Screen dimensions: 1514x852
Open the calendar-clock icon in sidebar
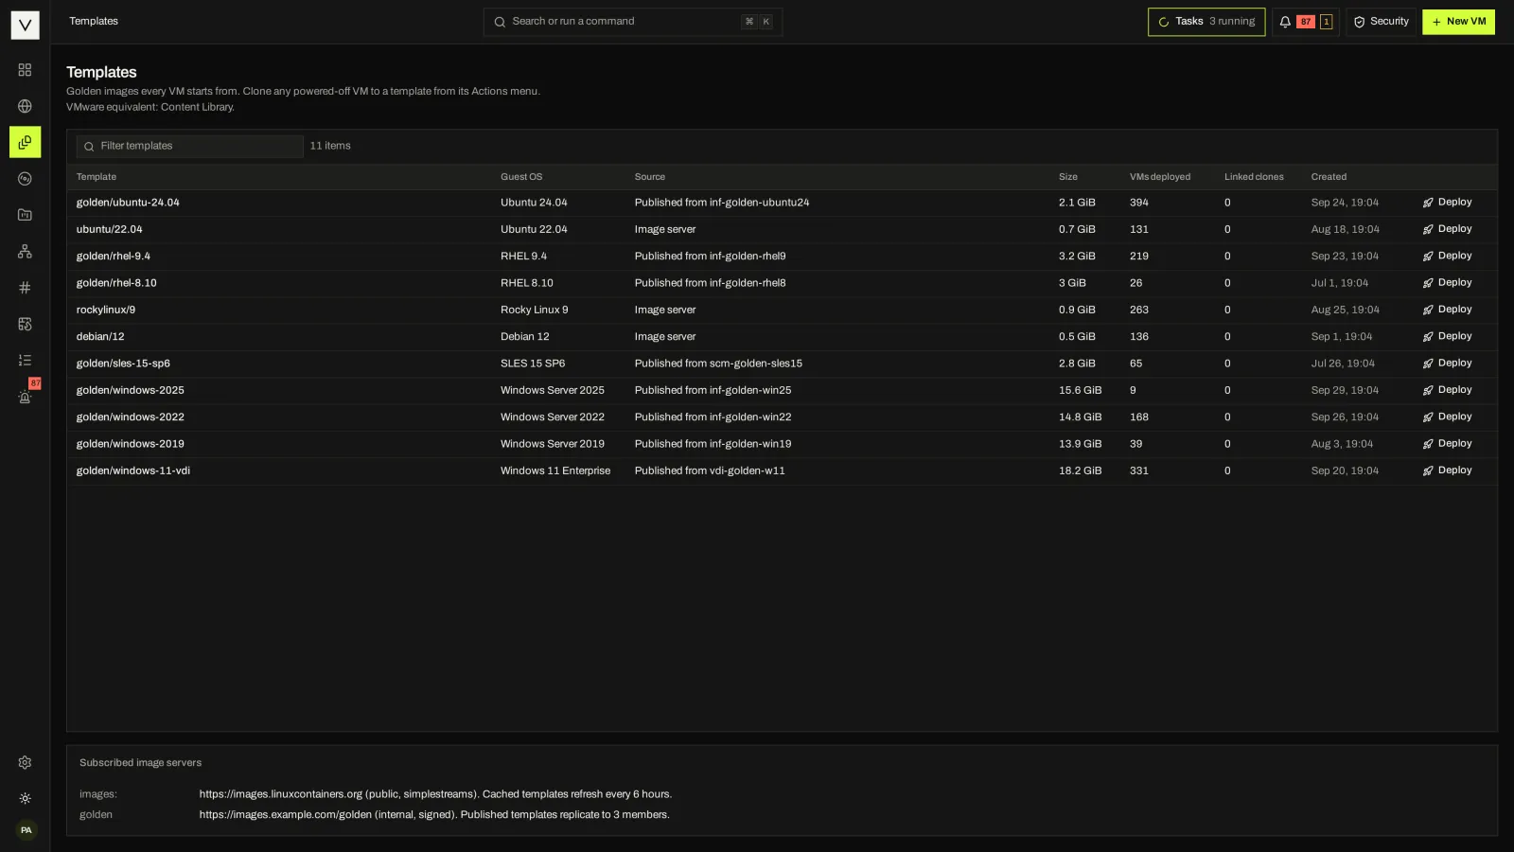25,324
